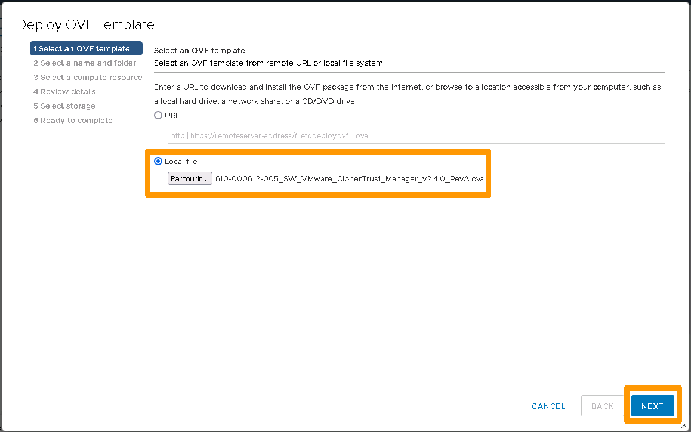Open step 1 Select an OVF template
This screenshot has width=691, height=432.
[86, 49]
